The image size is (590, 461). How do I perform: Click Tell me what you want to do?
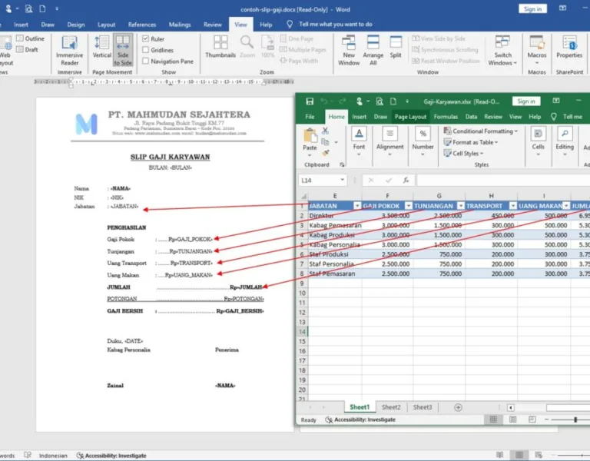click(335, 24)
